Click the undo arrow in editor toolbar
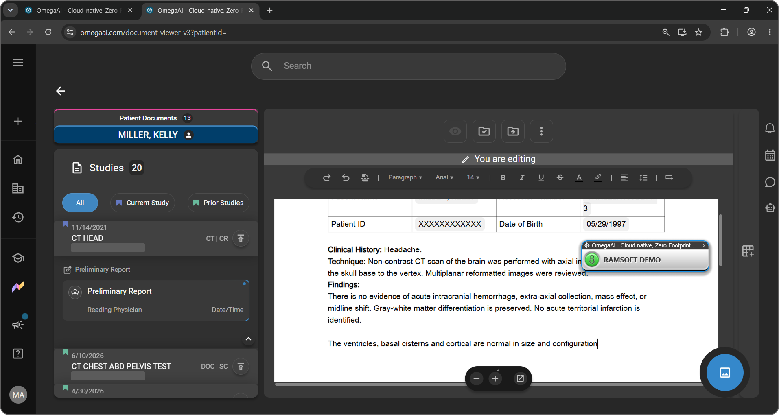Image resolution: width=779 pixels, height=415 pixels. (346, 178)
